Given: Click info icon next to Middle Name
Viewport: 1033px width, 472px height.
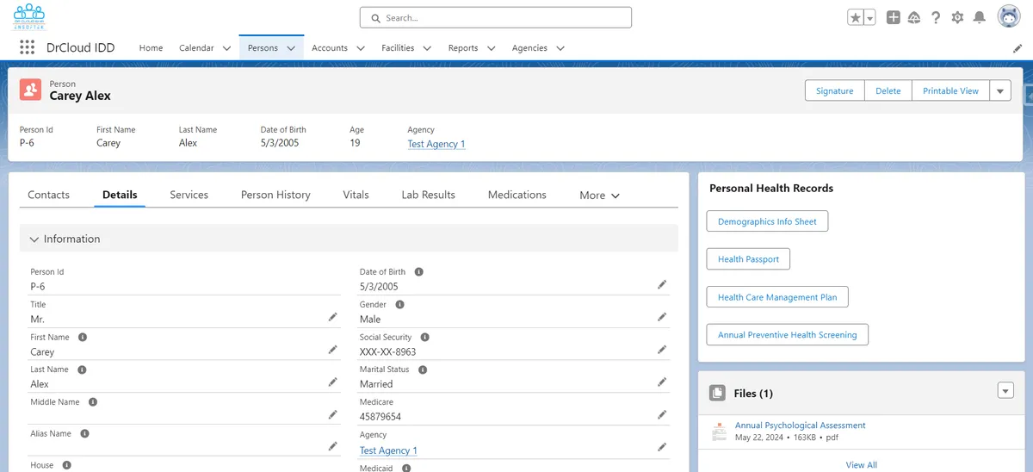Looking at the screenshot, I should coord(93,402).
